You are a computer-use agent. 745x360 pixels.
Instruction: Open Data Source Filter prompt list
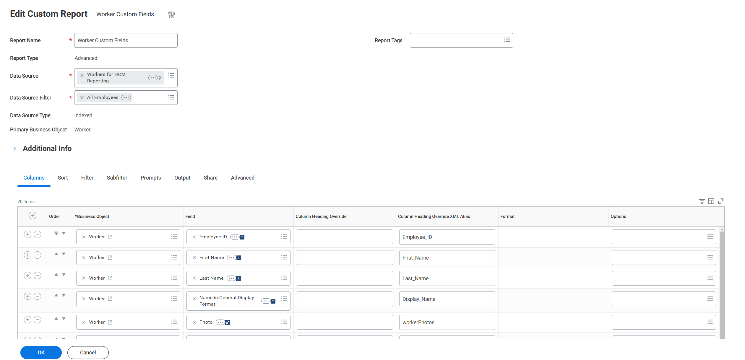tap(171, 97)
